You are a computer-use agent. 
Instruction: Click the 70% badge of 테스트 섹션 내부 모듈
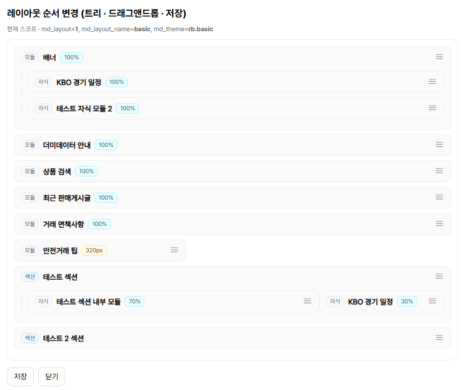coord(135,301)
